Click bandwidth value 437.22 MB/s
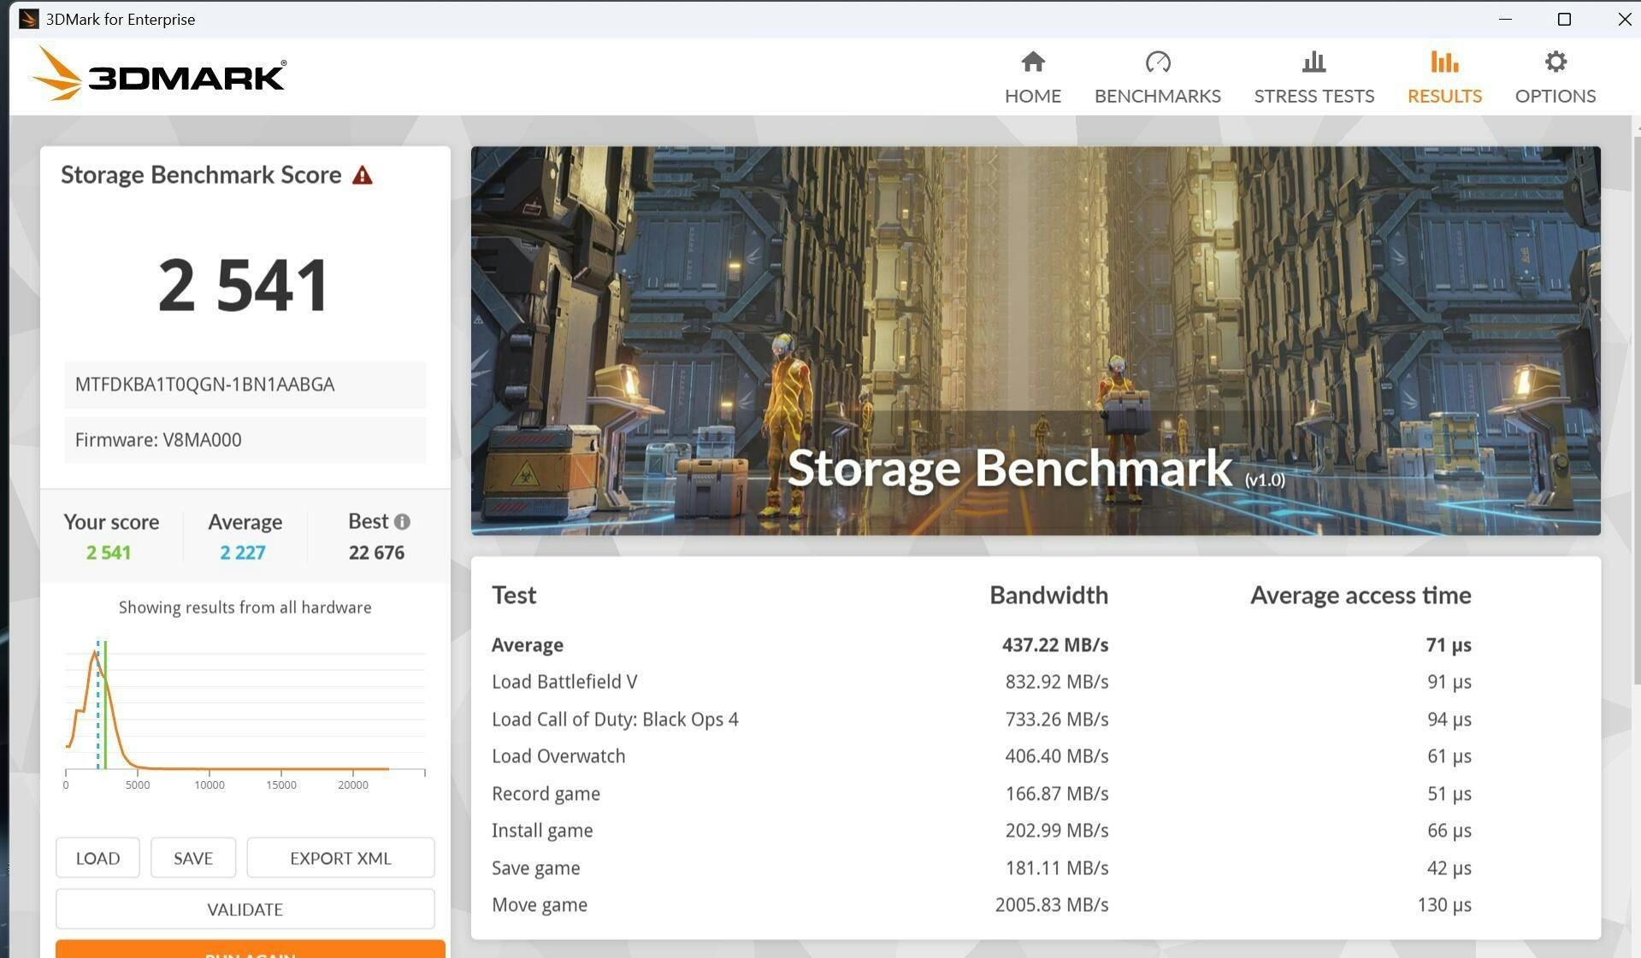 pyautogui.click(x=1055, y=645)
